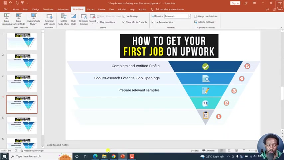Viewport: 284px width, 160px height.
Task: Open the Acrobat tab
Action: pos(142,9)
